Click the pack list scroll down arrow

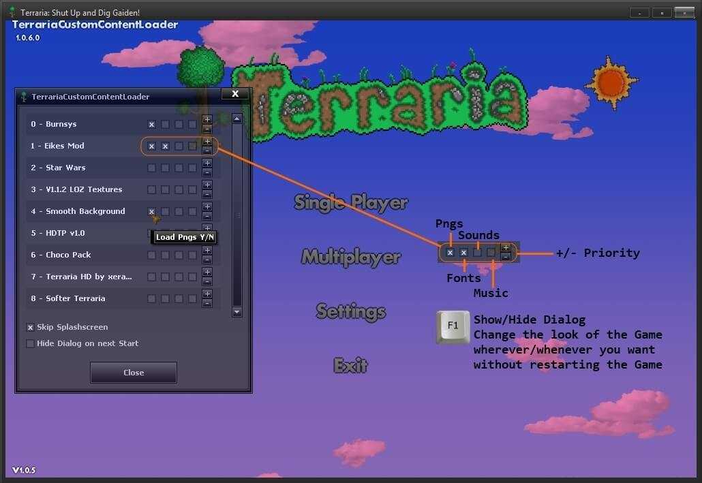point(236,312)
